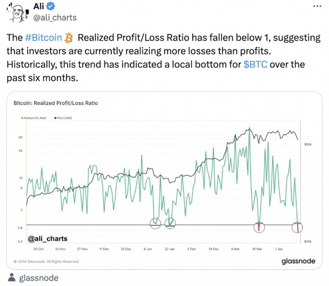Open the $BTC cashtag link
This screenshot has height=286, width=329.
256,64
